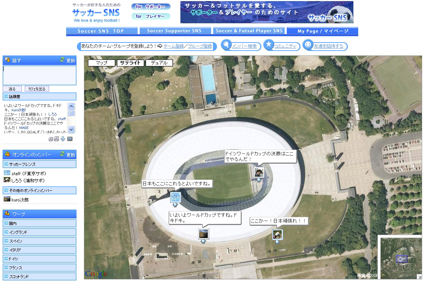Image resolution: width=424 pixels, height=282 pixels.
Task: Click MASE name in chat history
Action: (x=24, y=128)
